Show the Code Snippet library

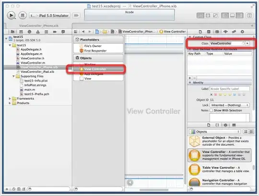coord(217,125)
